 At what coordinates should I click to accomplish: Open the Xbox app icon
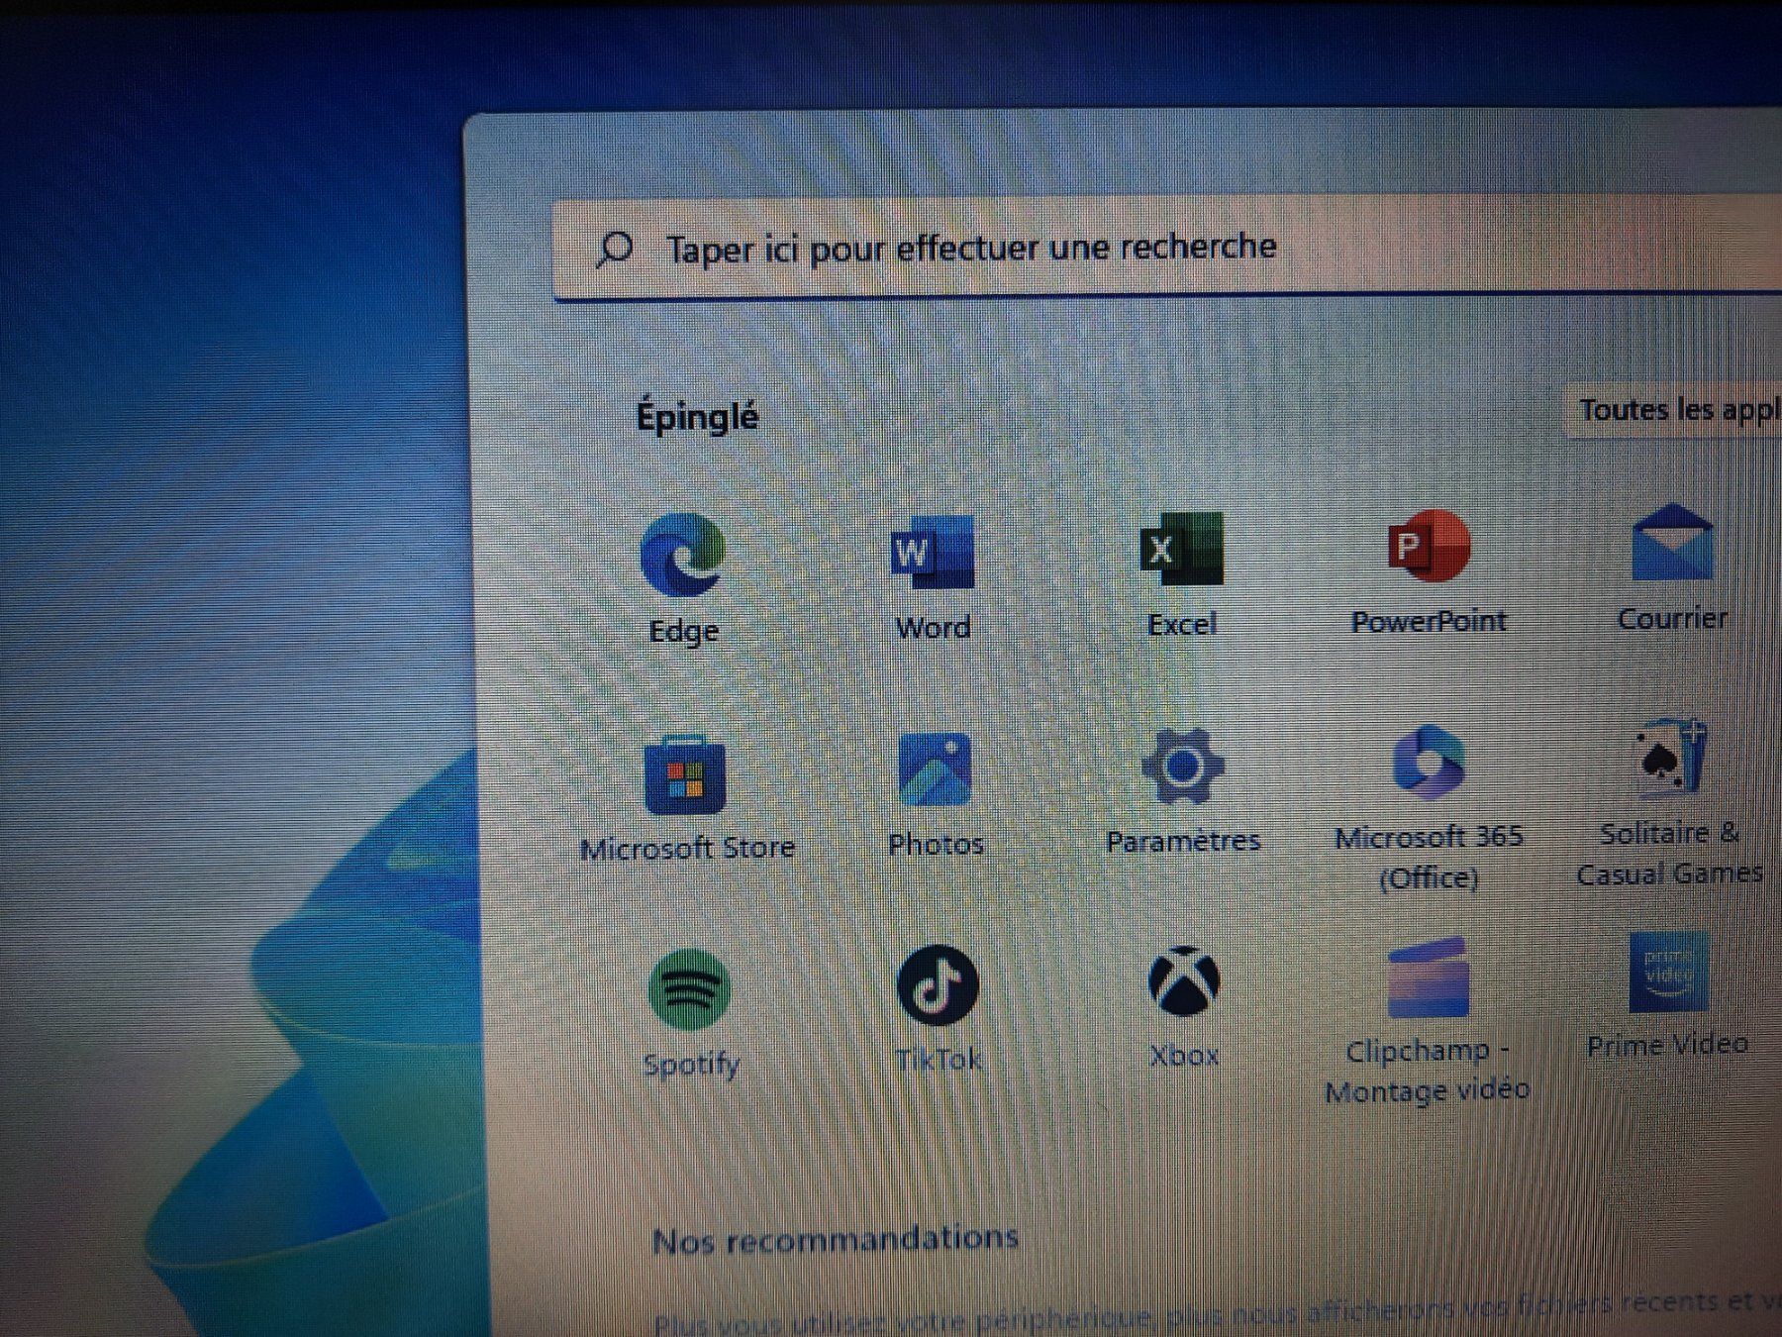tap(1184, 981)
